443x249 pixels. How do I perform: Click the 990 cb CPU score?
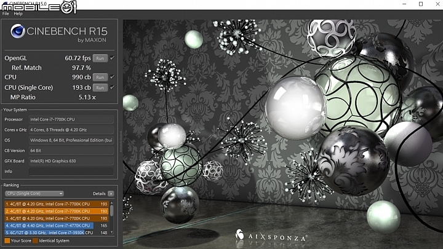coord(81,77)
